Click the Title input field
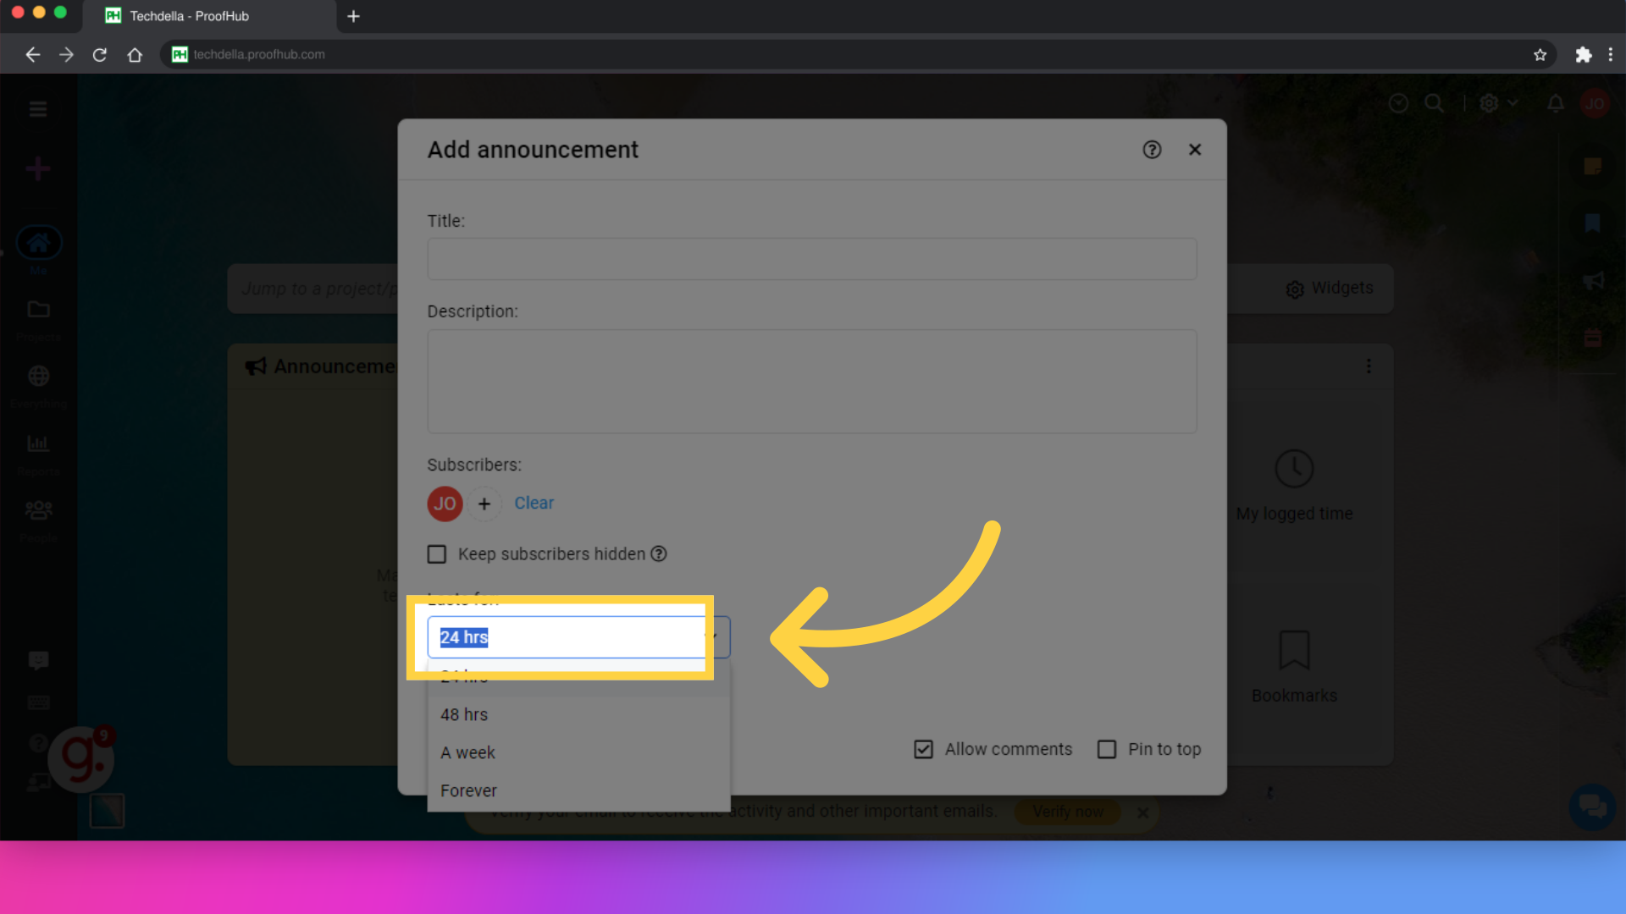 click(x=812, y=258)
